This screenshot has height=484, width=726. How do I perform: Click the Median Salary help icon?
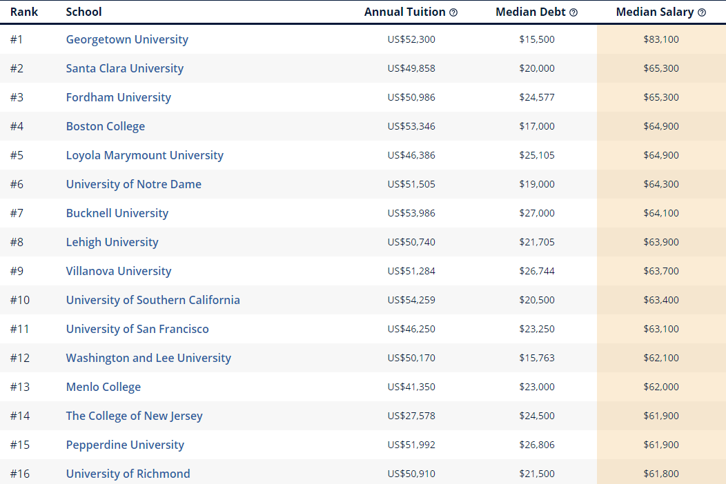702,12
